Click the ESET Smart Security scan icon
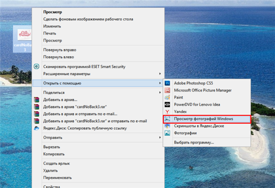 (x=37, y=67)
